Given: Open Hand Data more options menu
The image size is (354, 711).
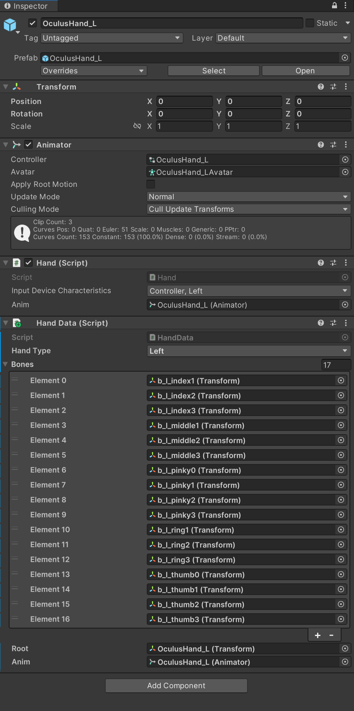Looking at the screenshot, I should (x=346, y=323).
